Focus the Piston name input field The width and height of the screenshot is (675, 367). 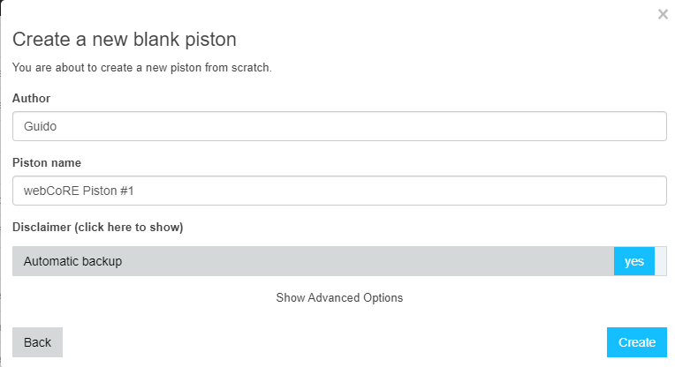pos(339,191)
